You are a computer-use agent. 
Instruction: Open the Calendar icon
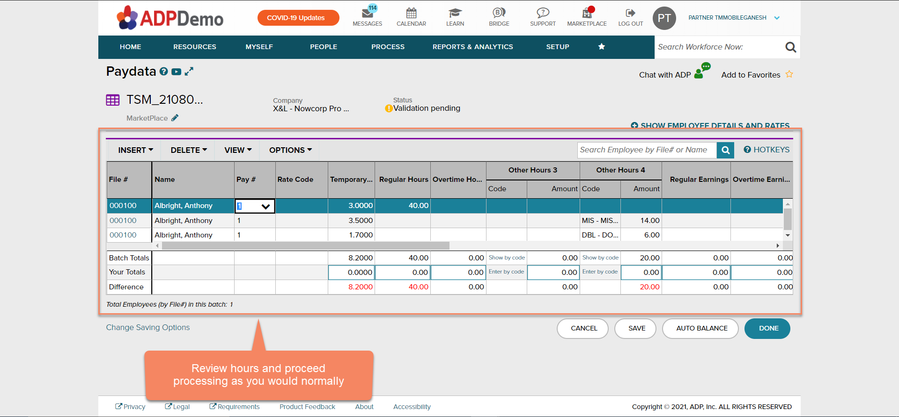[411, 13]
